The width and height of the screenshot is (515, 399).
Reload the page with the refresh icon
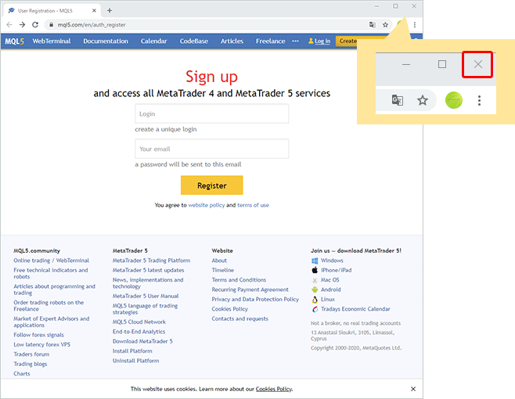35,24
